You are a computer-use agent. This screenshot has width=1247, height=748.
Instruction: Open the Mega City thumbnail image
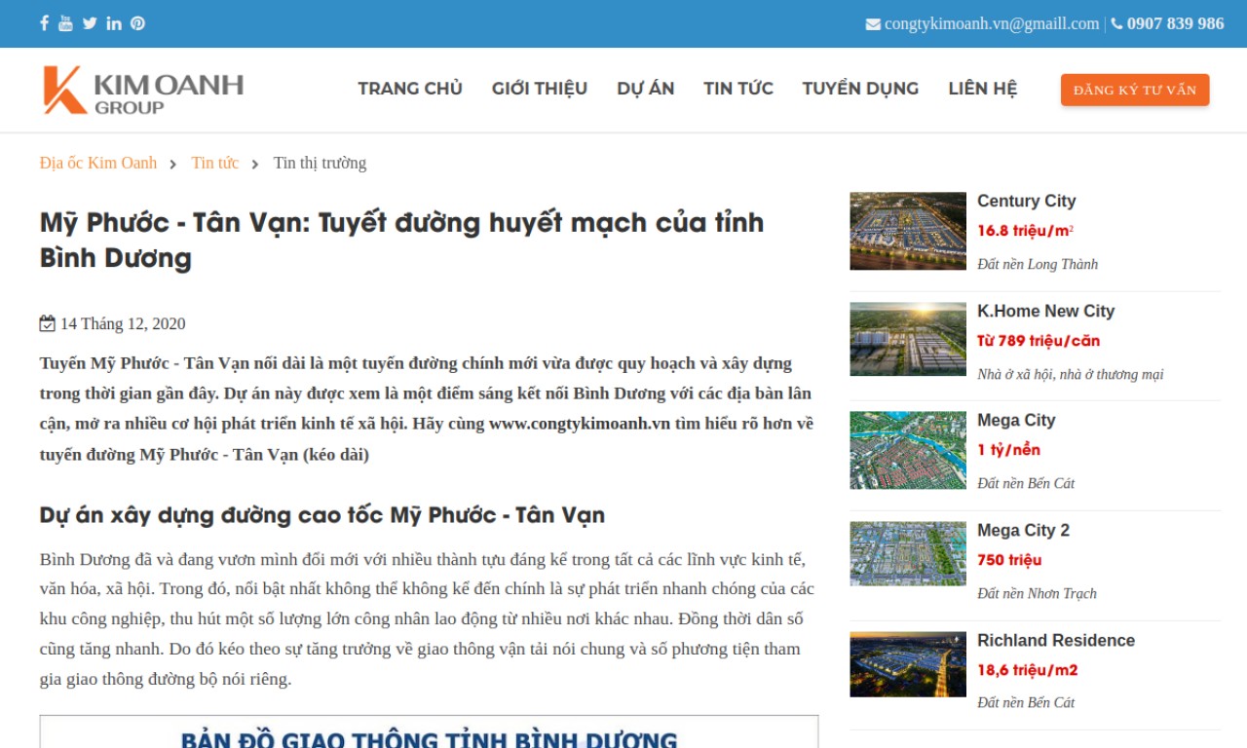[x=908, y=450]
